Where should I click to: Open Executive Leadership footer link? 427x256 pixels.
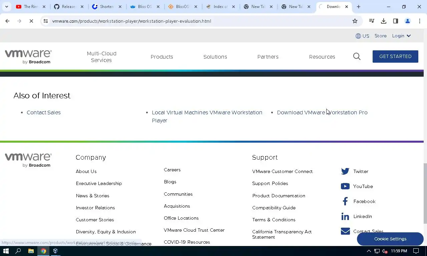click(99, 183)
